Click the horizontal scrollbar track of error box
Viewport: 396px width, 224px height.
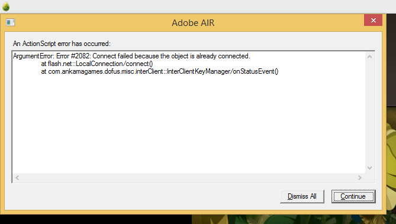(188, 178)
